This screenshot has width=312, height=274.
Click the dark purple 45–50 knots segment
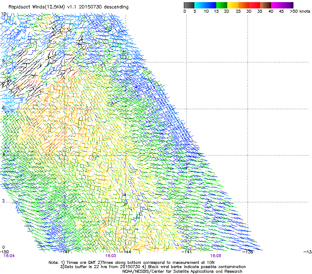coord(288,5)
